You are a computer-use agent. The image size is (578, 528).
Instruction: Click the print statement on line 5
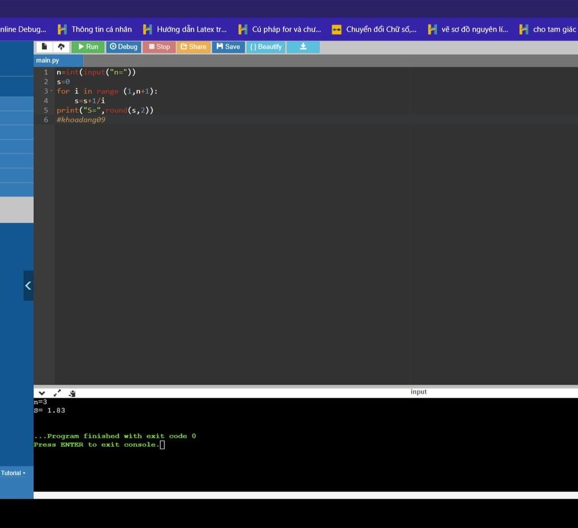(x=105, y=110)
